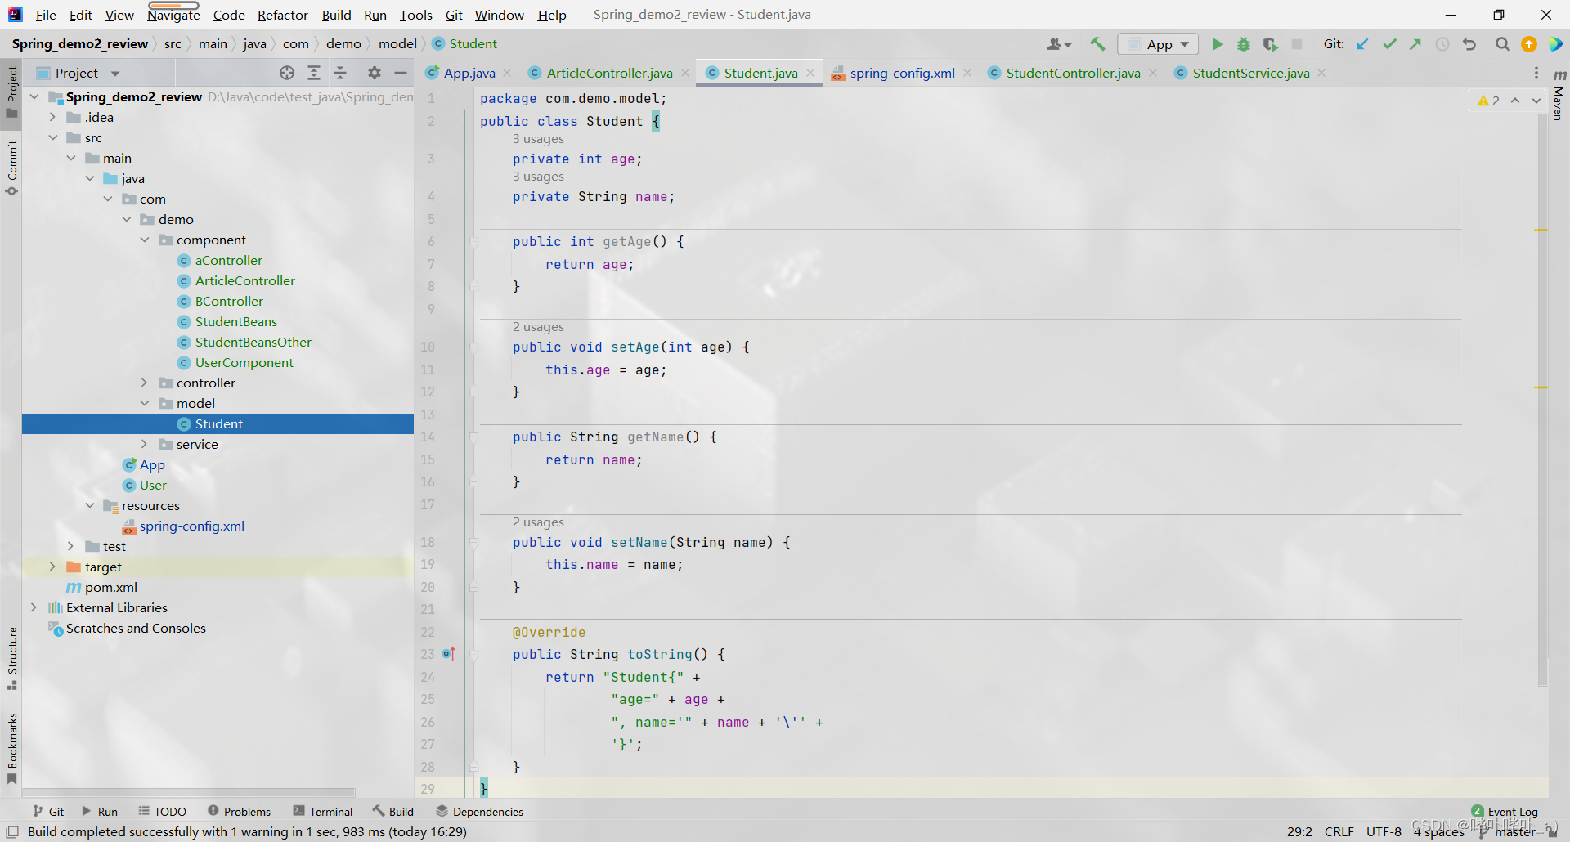This screenshot has height=842, width=1570.
Task: Click the IDE update notification icon
Action: pos(1529,44)
